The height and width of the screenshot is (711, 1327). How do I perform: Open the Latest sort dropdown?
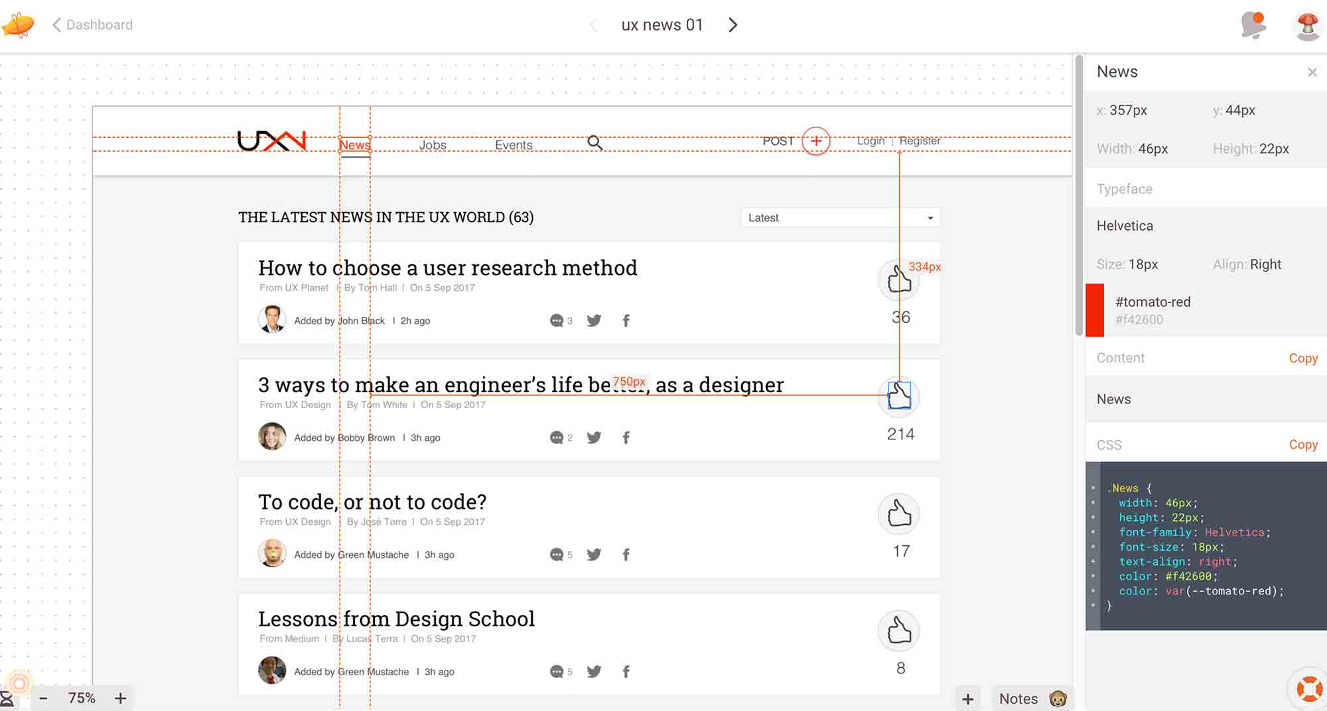(x=840, y=218)
